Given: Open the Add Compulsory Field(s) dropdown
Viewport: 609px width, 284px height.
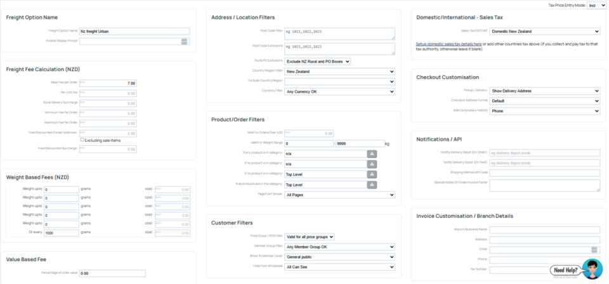Looking at the screenshot, I should pos(544,111).
